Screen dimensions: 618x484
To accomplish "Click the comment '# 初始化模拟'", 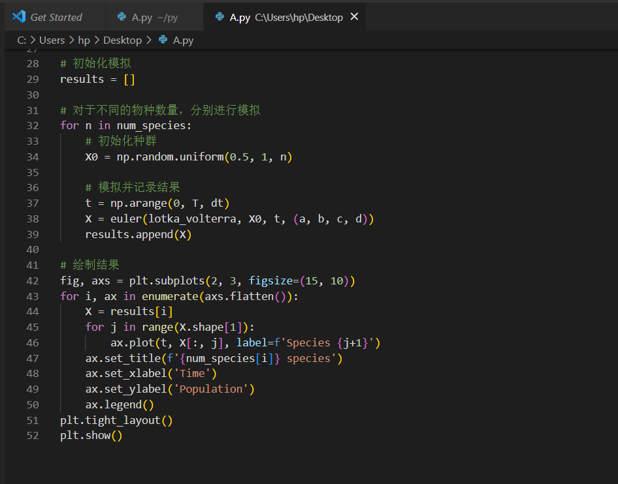I will (x=95, y=63).
